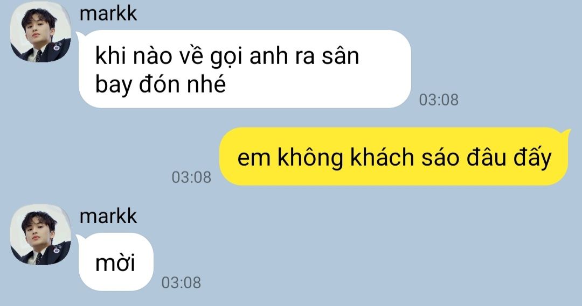Click the word 'khách' in the yellow bubble
582x306 pixels.
(382, 158)
